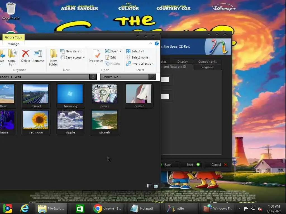
Task: Switch to the chrome taskbar button
Action: tap(108, 208)
